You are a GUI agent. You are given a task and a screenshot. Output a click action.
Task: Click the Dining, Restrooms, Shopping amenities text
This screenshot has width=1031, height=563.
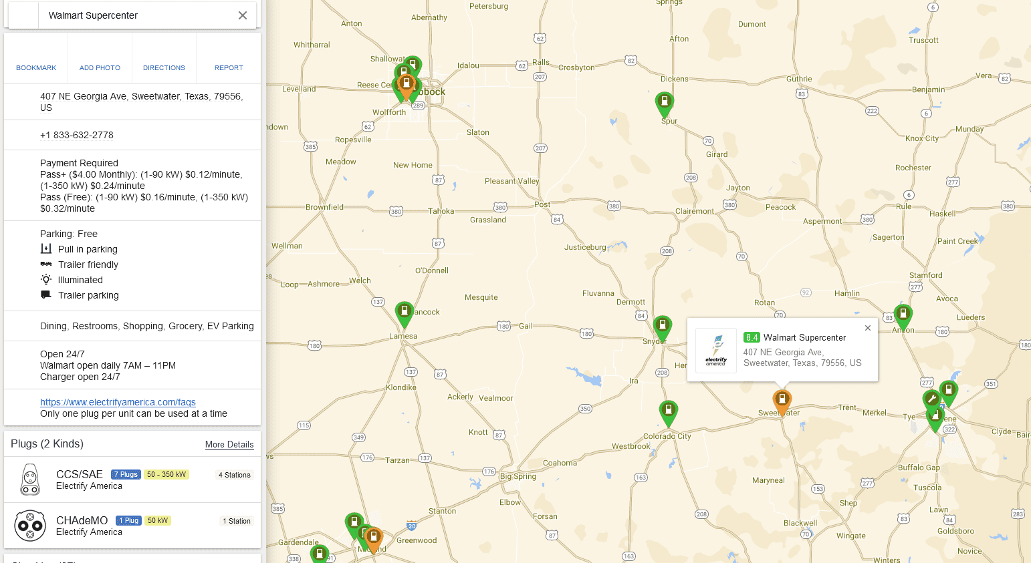147,326
